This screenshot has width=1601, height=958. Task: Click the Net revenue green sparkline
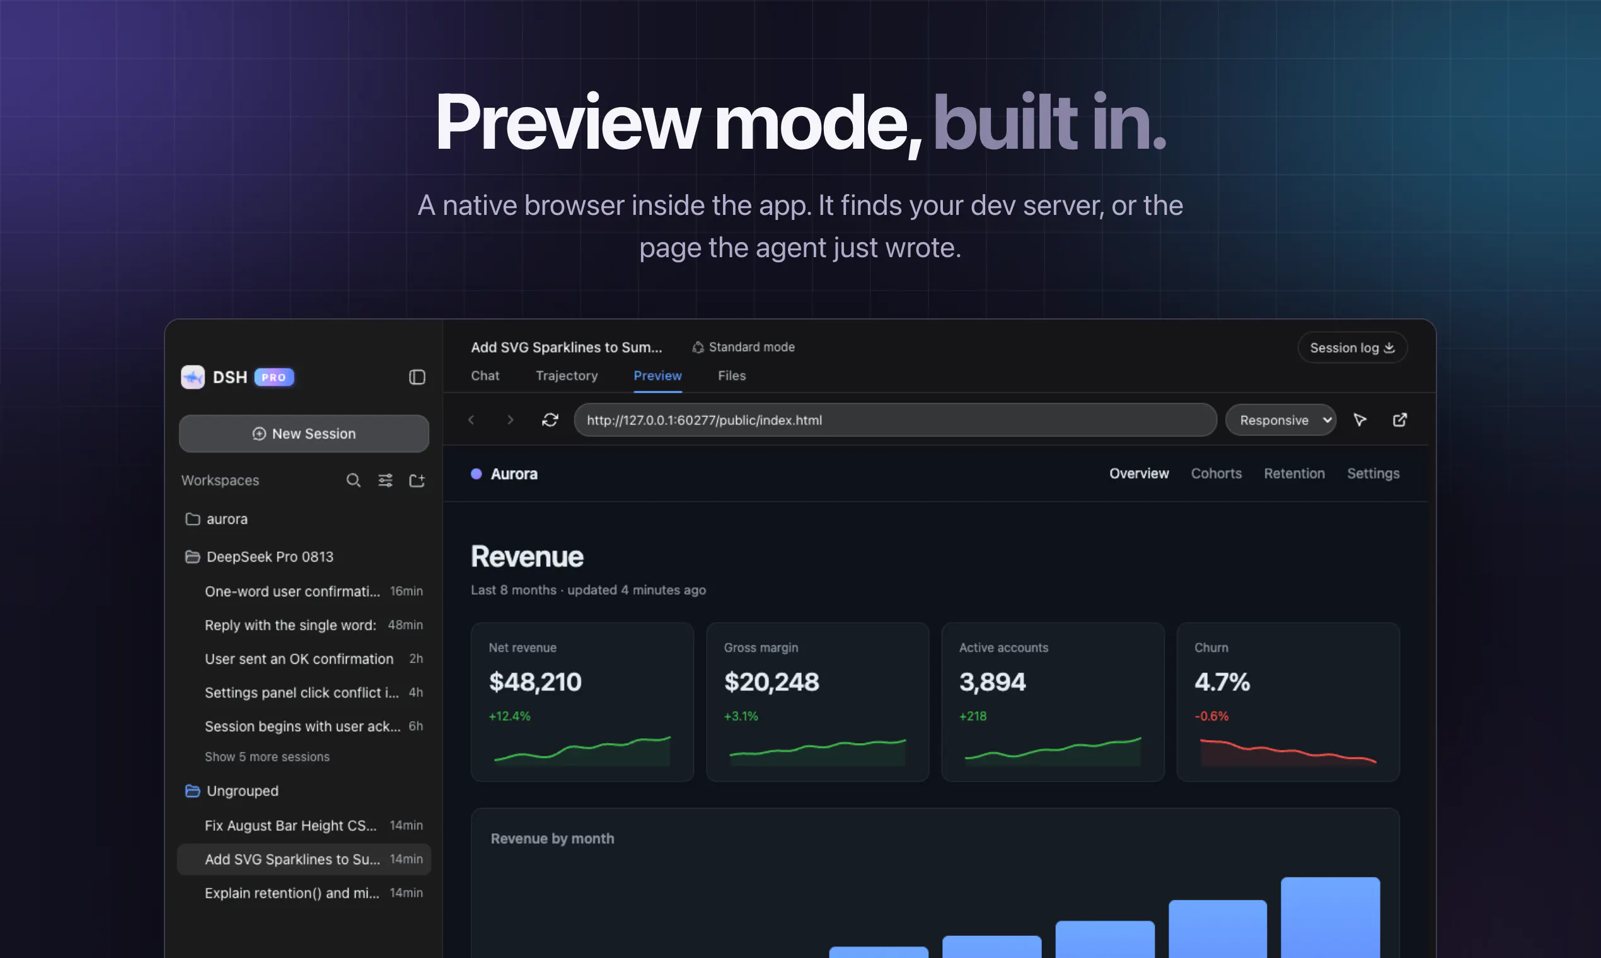pyautogui.click(x=582, y=750)
